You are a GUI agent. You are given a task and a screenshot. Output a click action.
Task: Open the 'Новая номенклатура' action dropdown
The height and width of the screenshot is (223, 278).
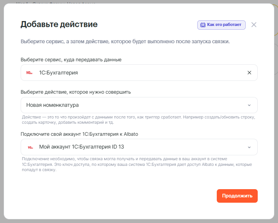pyautogui.click(x=135, y=105)
